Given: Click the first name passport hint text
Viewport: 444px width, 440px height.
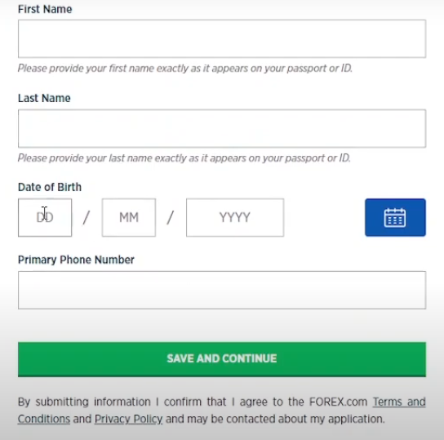Looking at the screenshot, I should [185, 69].
